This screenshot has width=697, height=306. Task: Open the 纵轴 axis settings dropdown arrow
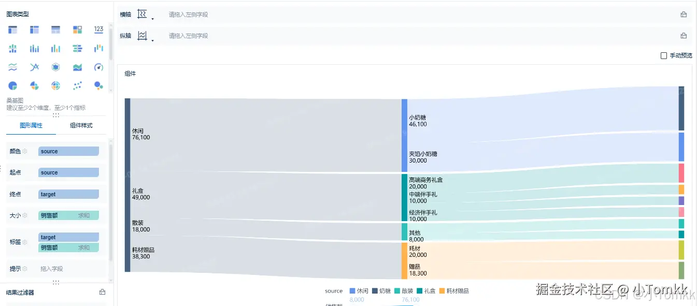pos(152,40)
